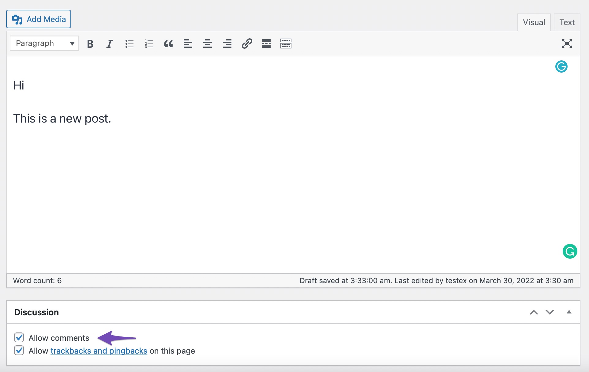Click the Align center icon
The width and height of the screenshot is (589, 372).
tap(207, 43)
